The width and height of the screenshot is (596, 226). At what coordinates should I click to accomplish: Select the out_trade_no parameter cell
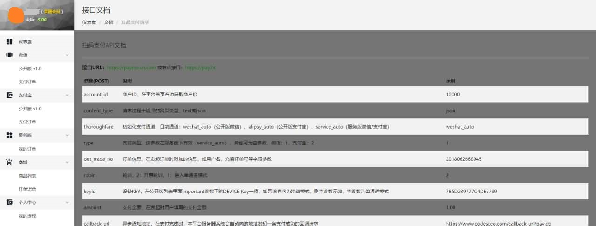tap(98, 159)
